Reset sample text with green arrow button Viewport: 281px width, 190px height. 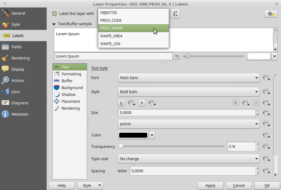(x=177, y=56)
